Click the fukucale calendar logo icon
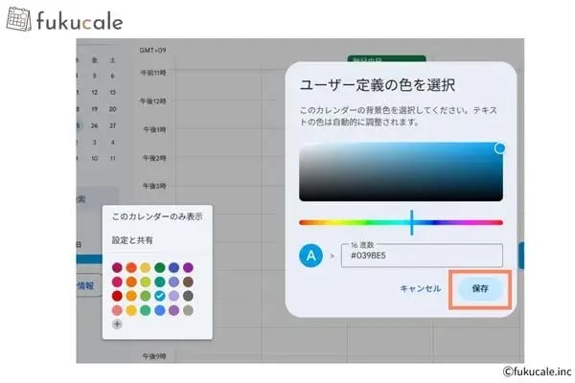The image size is (575, 383). click(x=19, y=20)
